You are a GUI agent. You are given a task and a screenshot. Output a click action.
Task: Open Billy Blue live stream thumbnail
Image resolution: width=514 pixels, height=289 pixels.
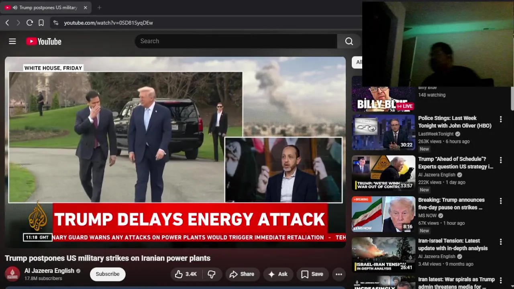tap(383, 99)
